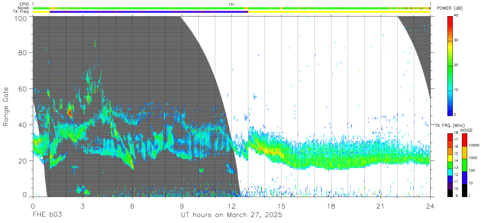484x223 pixels.
Task: Click the yellow segment of TX FRQ color bar
Action: point(450,158)
